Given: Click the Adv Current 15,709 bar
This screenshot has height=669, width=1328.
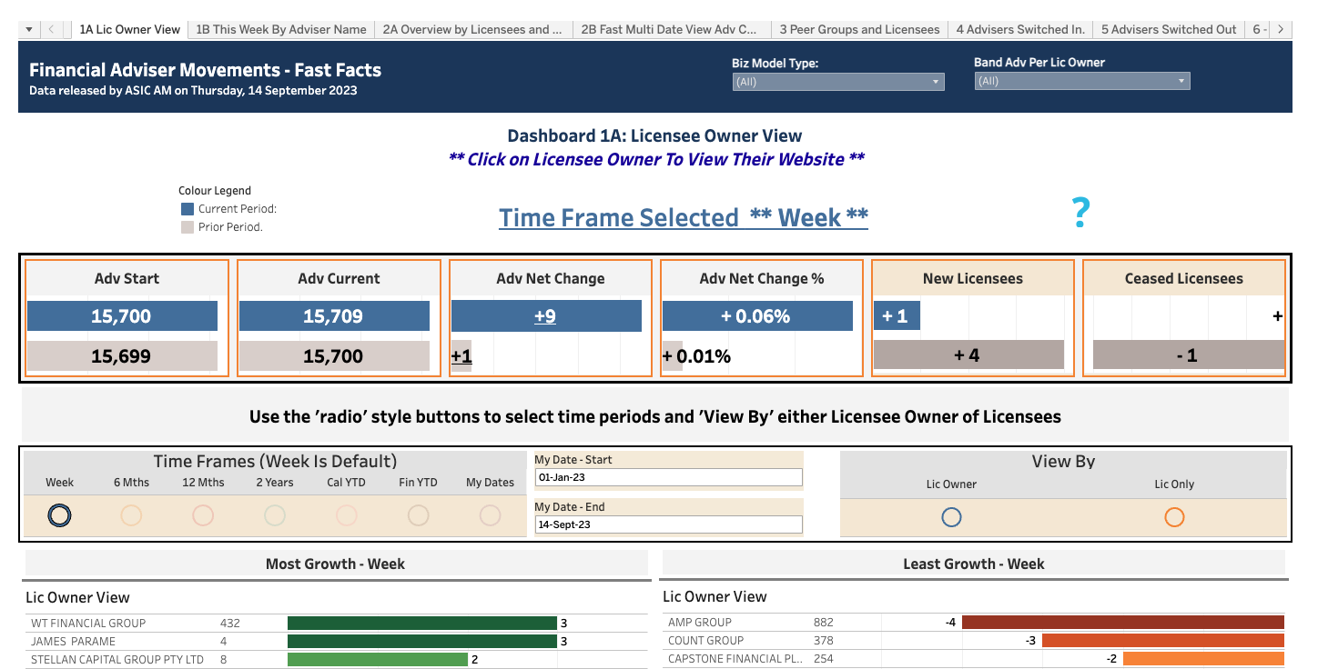Looking at the screenshot, I should (334, 316).
